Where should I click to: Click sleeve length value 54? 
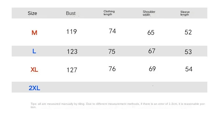coord(189,69)
